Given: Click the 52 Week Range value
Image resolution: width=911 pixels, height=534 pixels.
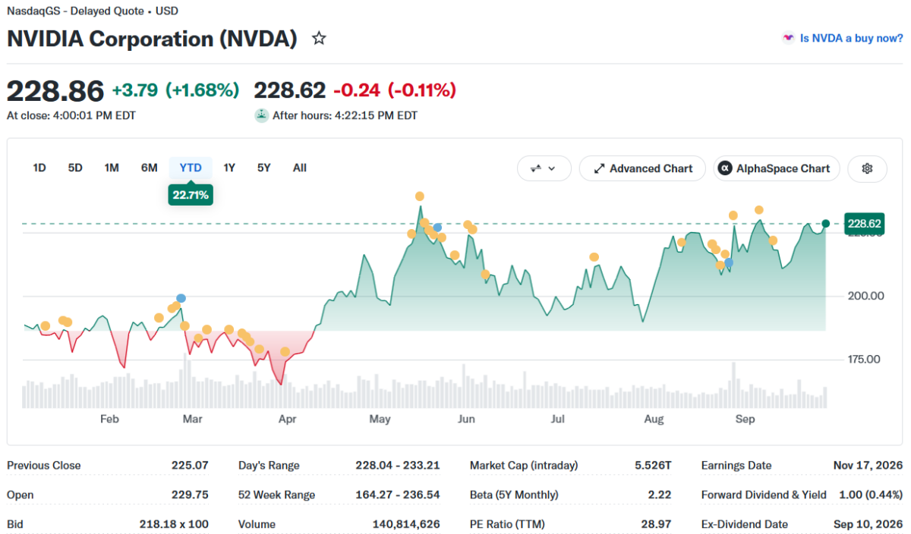Looking at the screenshot, I should [398, 495].
